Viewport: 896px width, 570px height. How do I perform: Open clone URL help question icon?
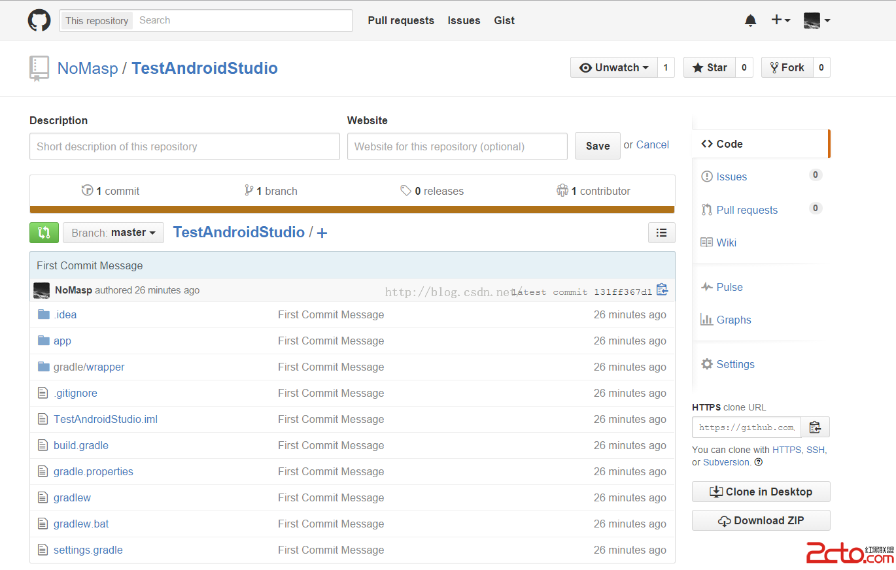click(x=759, y=462)
